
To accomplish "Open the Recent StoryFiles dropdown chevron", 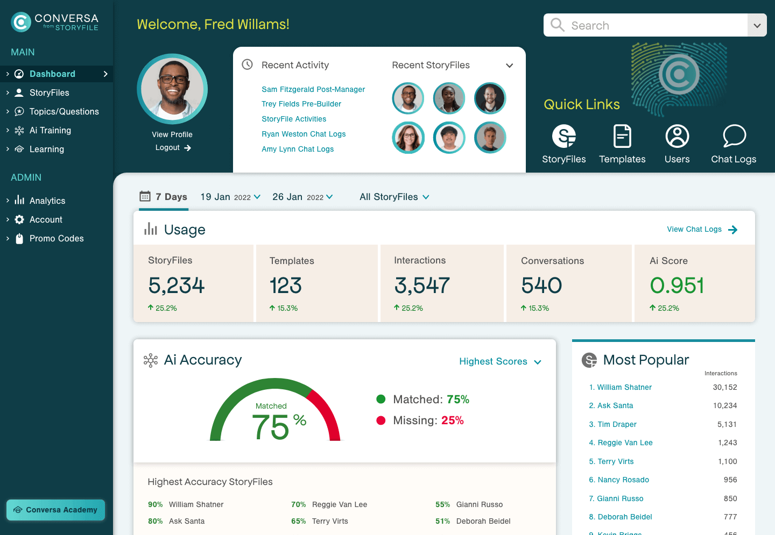I will 509,66.
